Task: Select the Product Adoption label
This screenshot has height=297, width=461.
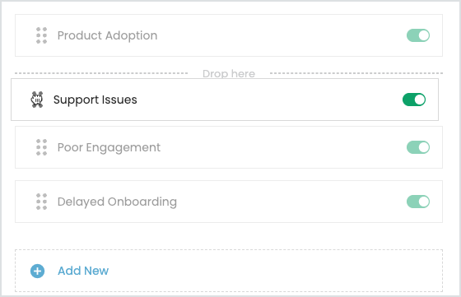Action: click(107, 35)
